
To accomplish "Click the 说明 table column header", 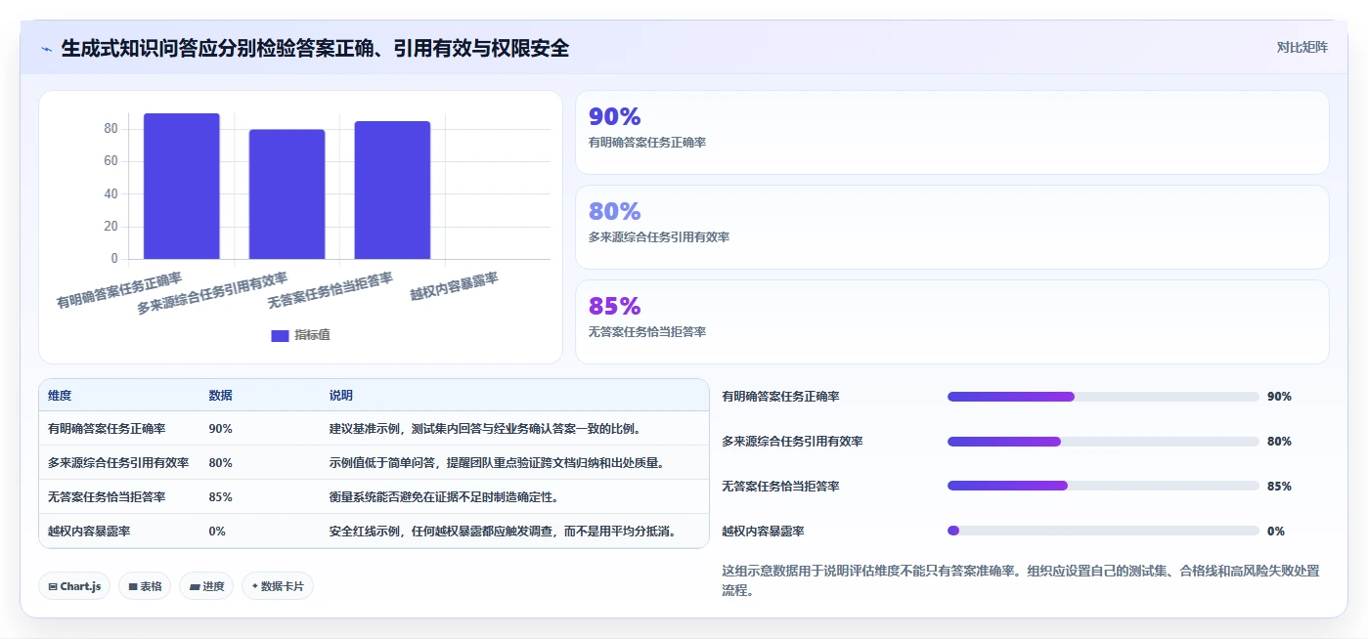I will point(341,396).
